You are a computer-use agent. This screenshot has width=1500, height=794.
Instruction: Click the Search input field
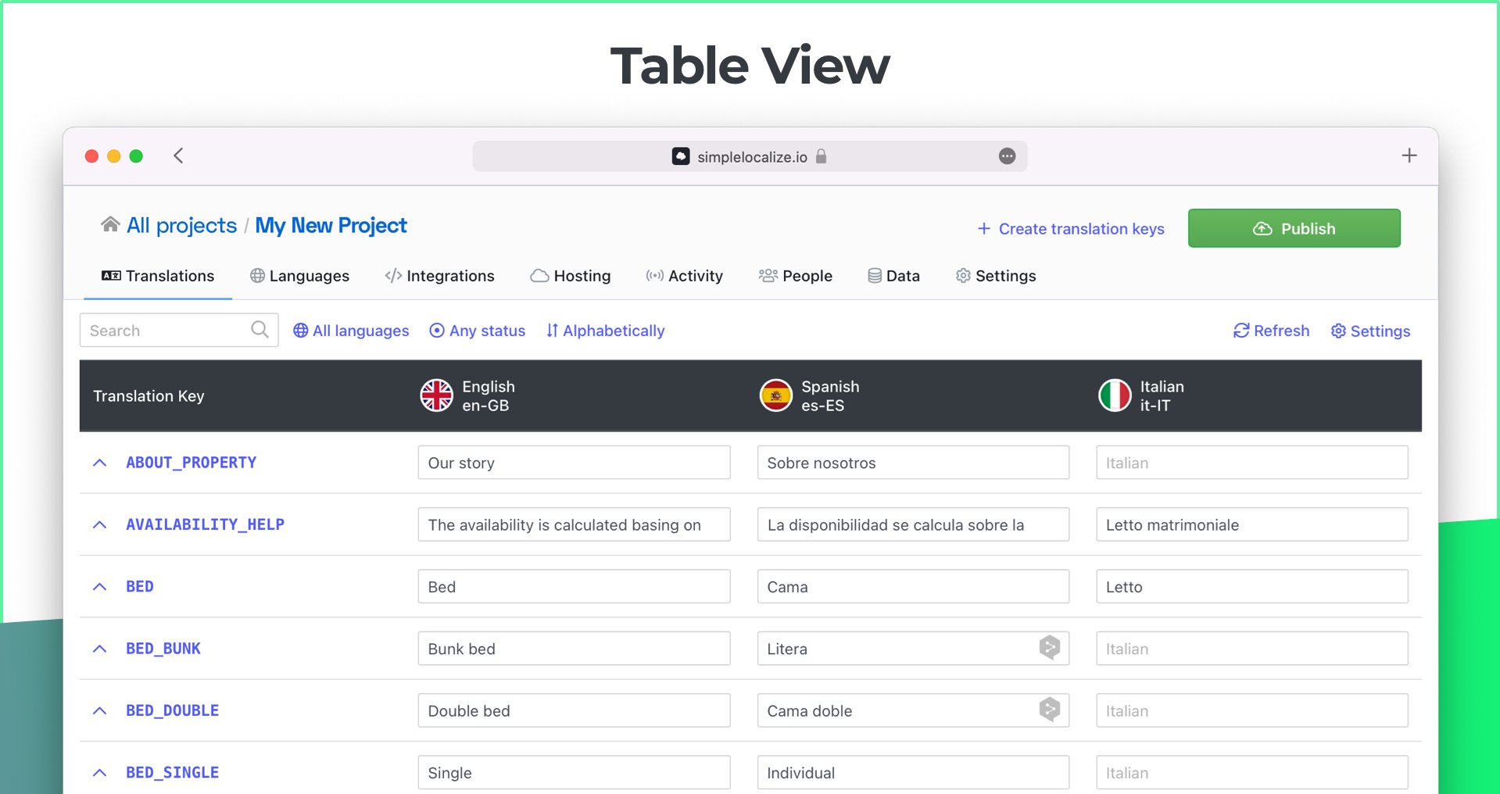pyautogui.click(x=179, y=330)
